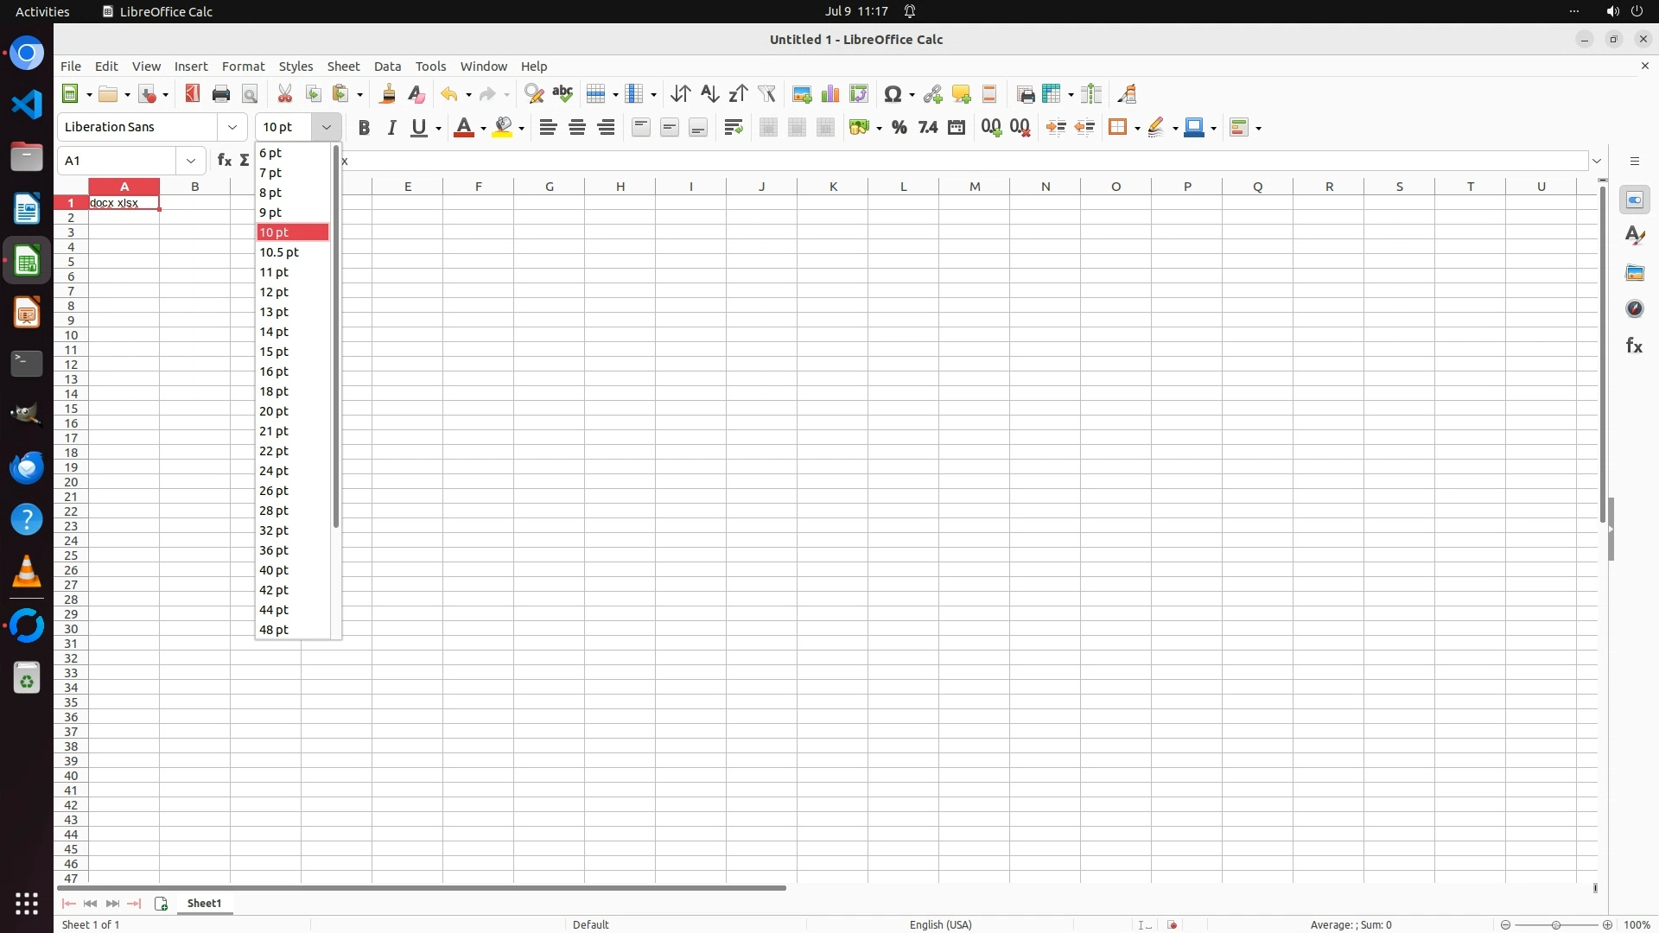
Task: Click the Insert Chart icon
Action: pos(830,94)
